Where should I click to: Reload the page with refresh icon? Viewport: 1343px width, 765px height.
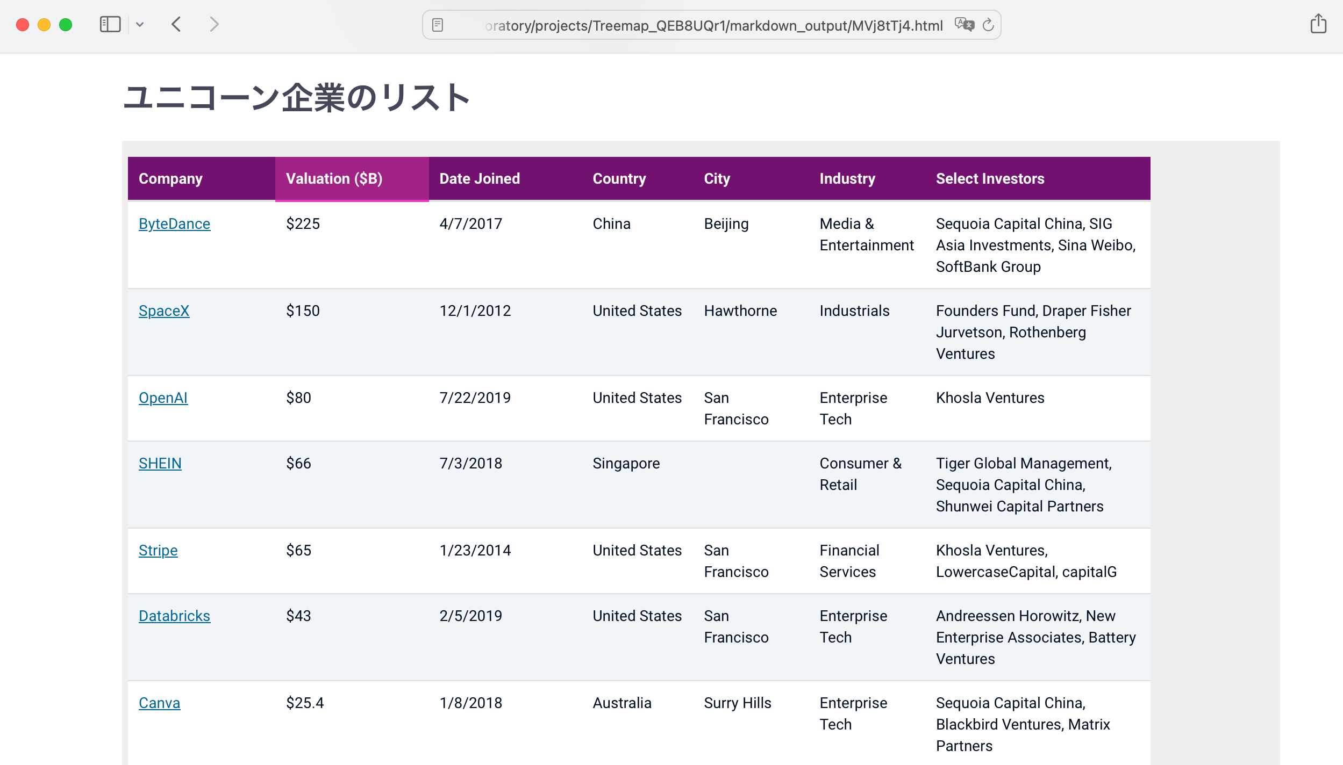tap(988, 25)
